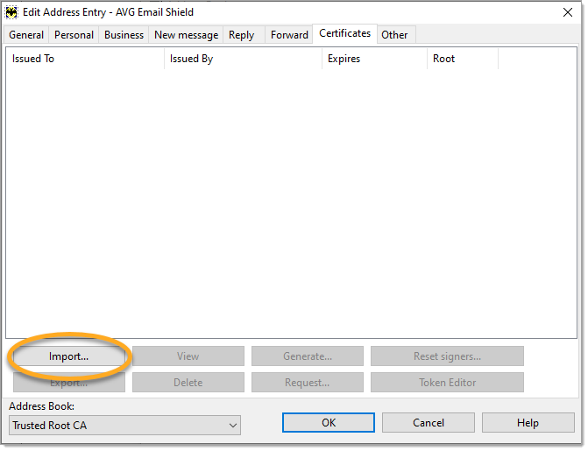Expand the Address Book dropdown
Screen dimensions: 588x451
(232, 426)
